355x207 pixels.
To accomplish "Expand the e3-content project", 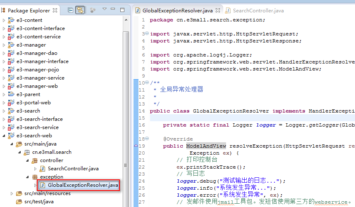I will point(4,20).
